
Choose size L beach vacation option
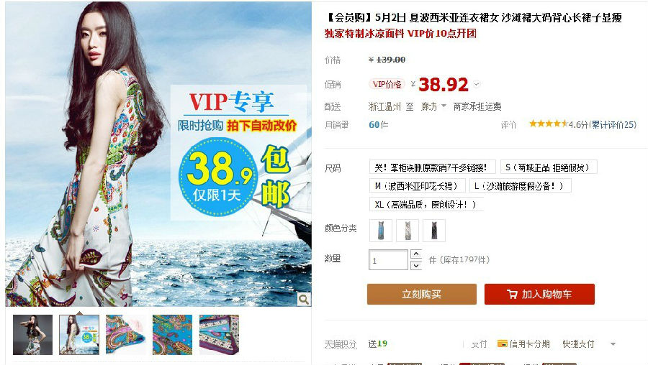(521, 185)
